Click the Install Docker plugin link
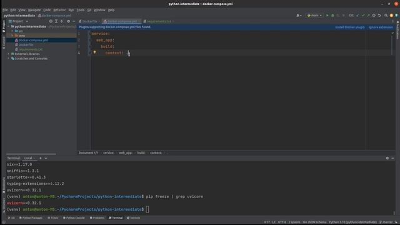 coord(350,27)
